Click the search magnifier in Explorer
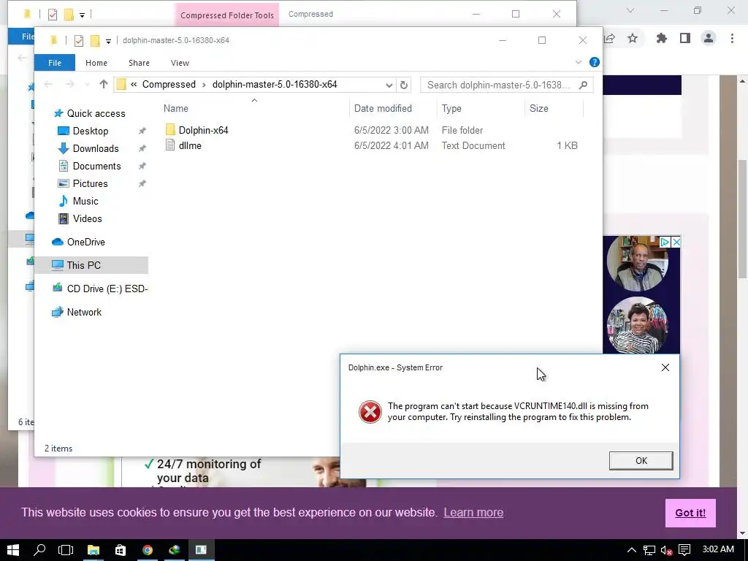This screenshot has width=748, height=561. (583, 85)
